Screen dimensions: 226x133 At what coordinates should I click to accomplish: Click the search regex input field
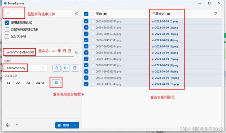pos(39,14)
